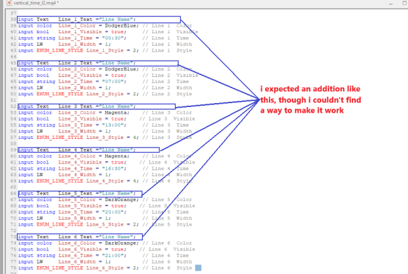
Task: Click Line_5_Width on line 70
Action: [x=77, y=219]
